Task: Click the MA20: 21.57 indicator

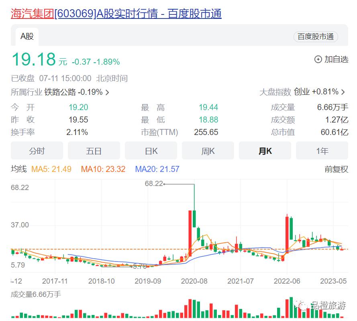Action: (157, 169)
